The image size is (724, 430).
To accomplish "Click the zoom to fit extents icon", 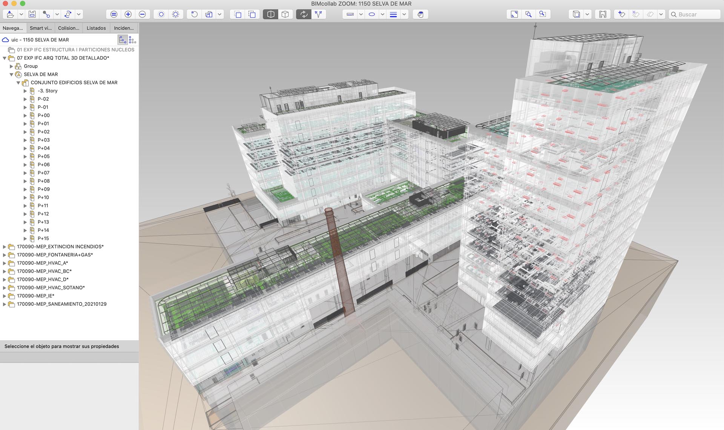I will point(514,14).
